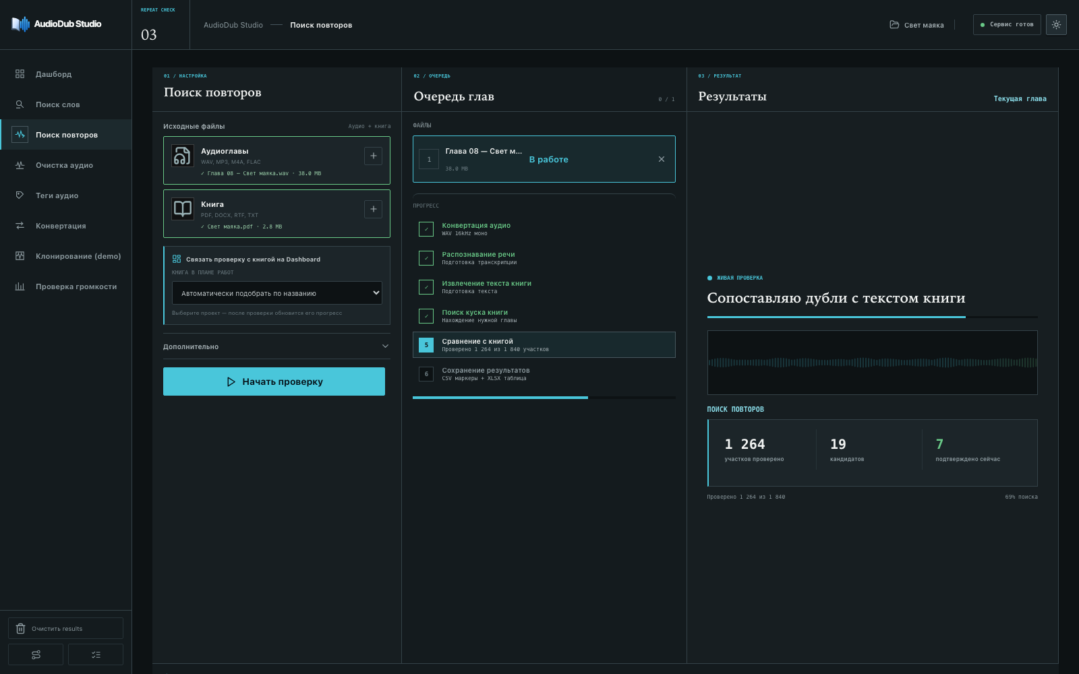
Task: Open Поиск слов in the sidebar
Action: (x=65, y=104)
